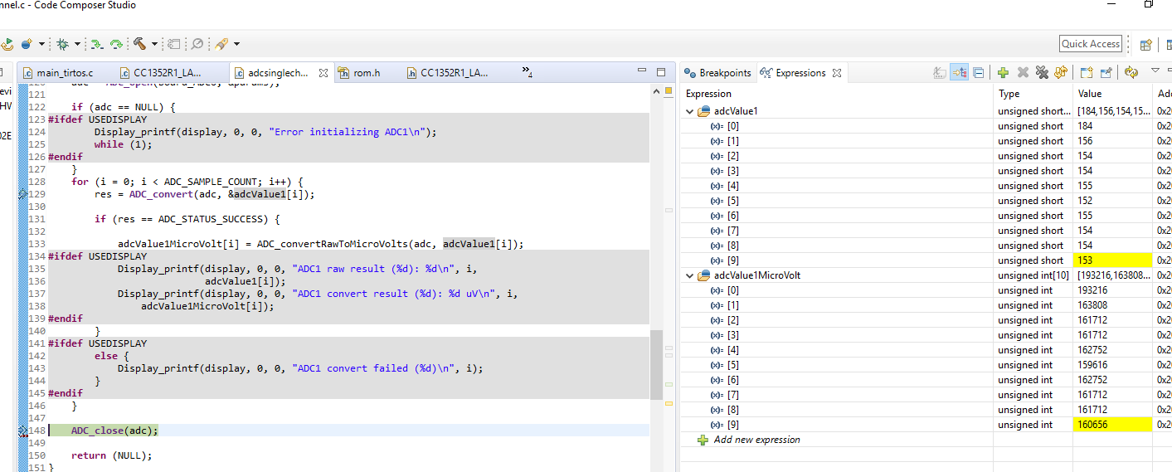Click the Refresh All expressions icon

(x=1061, y=73)
